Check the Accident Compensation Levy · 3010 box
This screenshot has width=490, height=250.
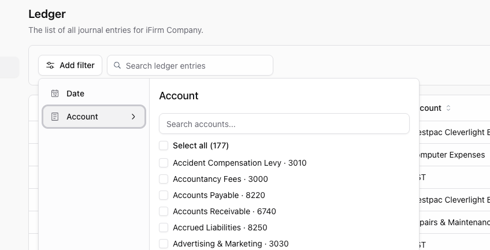pyautogui.click(x=164, y=163)
